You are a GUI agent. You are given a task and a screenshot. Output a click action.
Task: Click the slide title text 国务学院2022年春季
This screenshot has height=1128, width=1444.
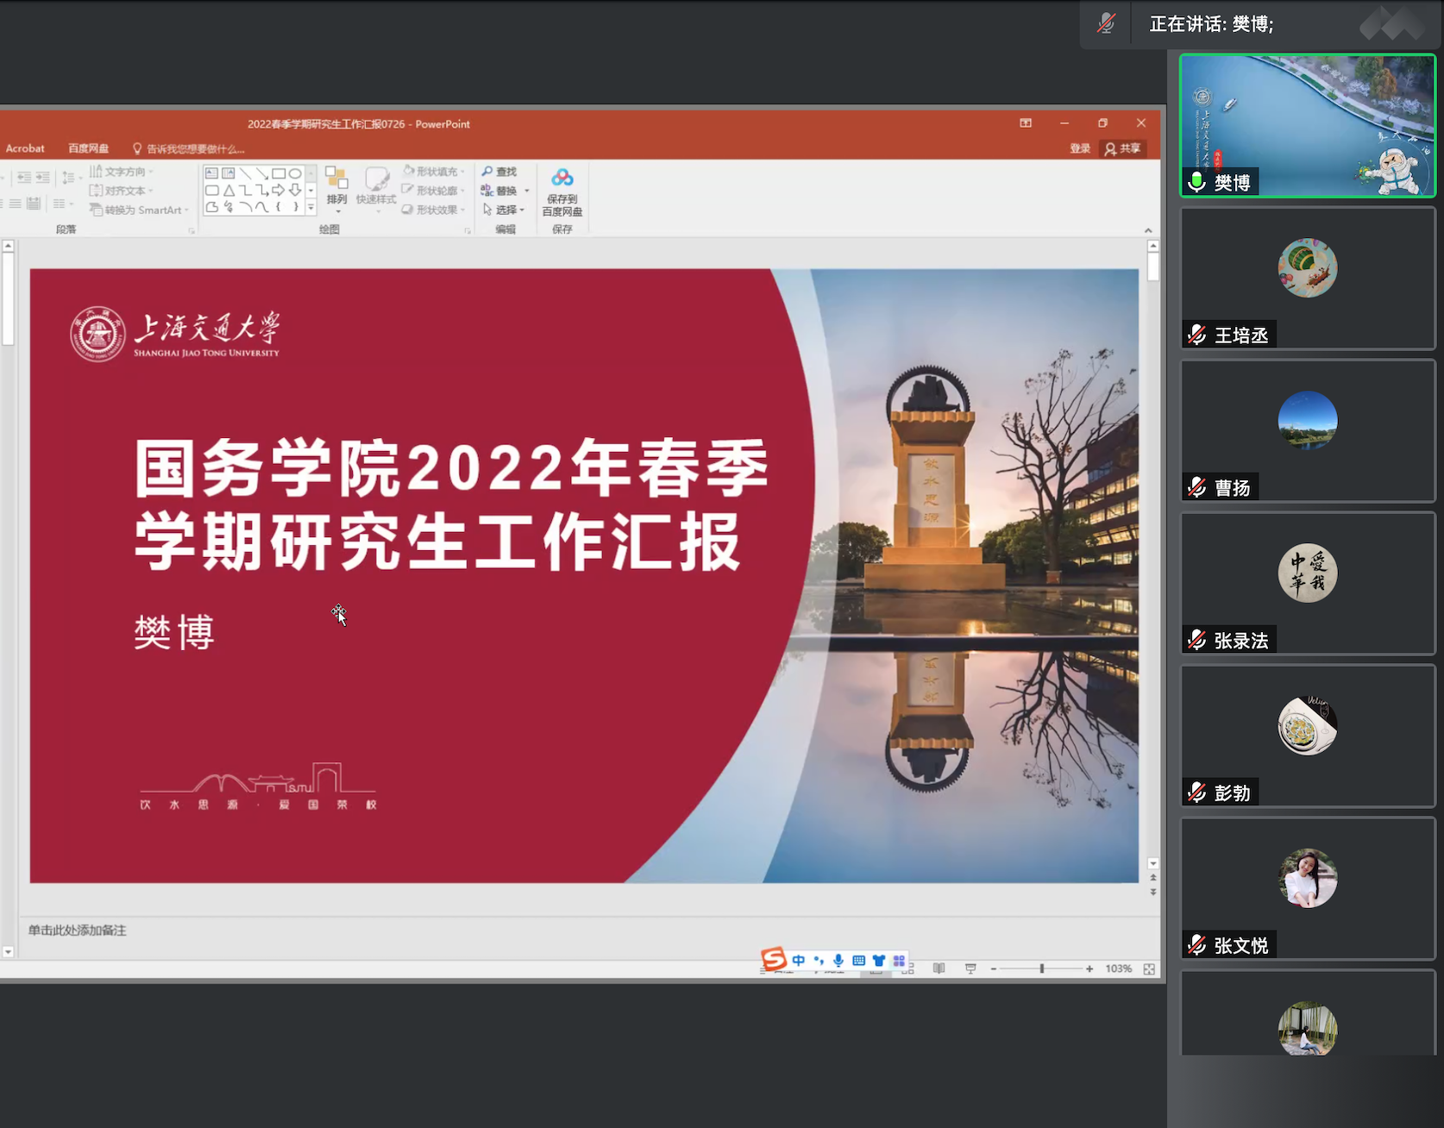pyautogui.click(x=451, y=468)
